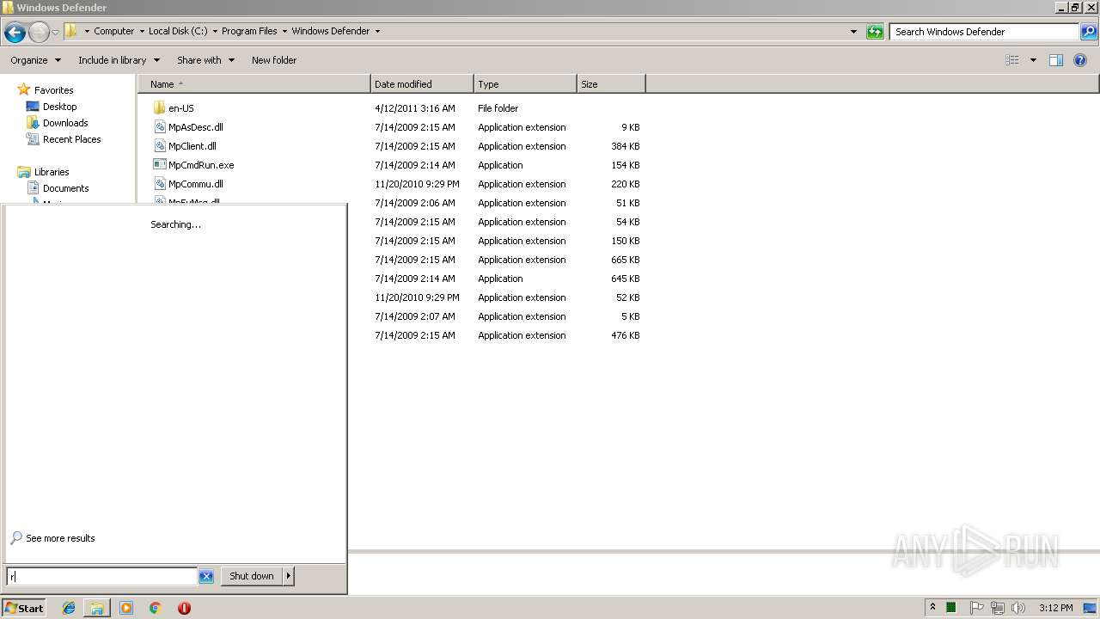Viewport: 1100px width, 619px height.
Task: Open Desktop in Favorites
Action: pyautogui.click(x=59, y=107)
